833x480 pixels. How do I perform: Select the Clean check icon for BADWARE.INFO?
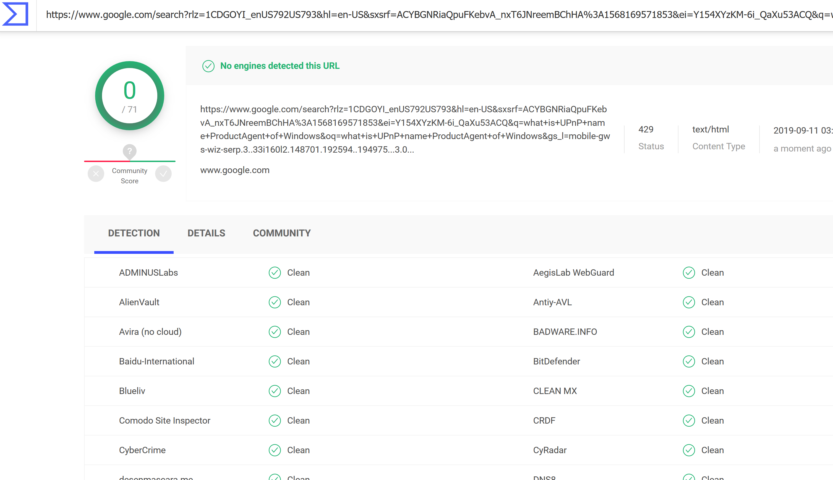click(689, 332)
